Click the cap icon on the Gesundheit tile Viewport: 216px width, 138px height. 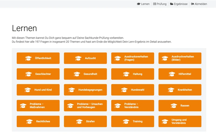point(77,74)
